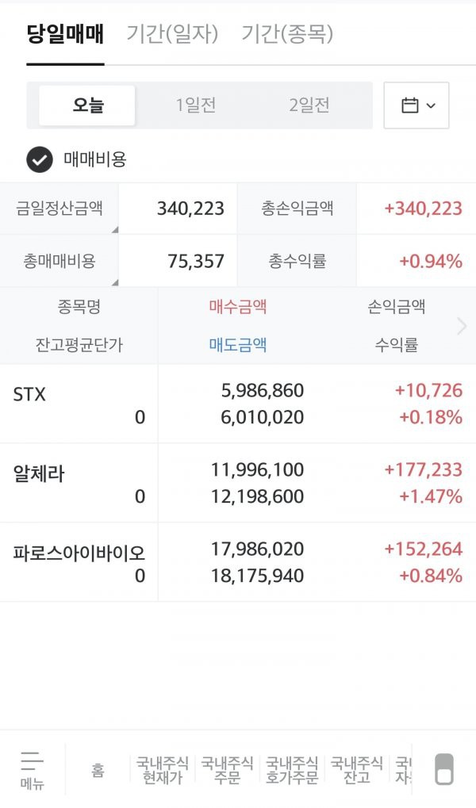The image size is (476, 808).
Task: Open 국내주식 호가주문 shortcut
Action: point(292,770)
